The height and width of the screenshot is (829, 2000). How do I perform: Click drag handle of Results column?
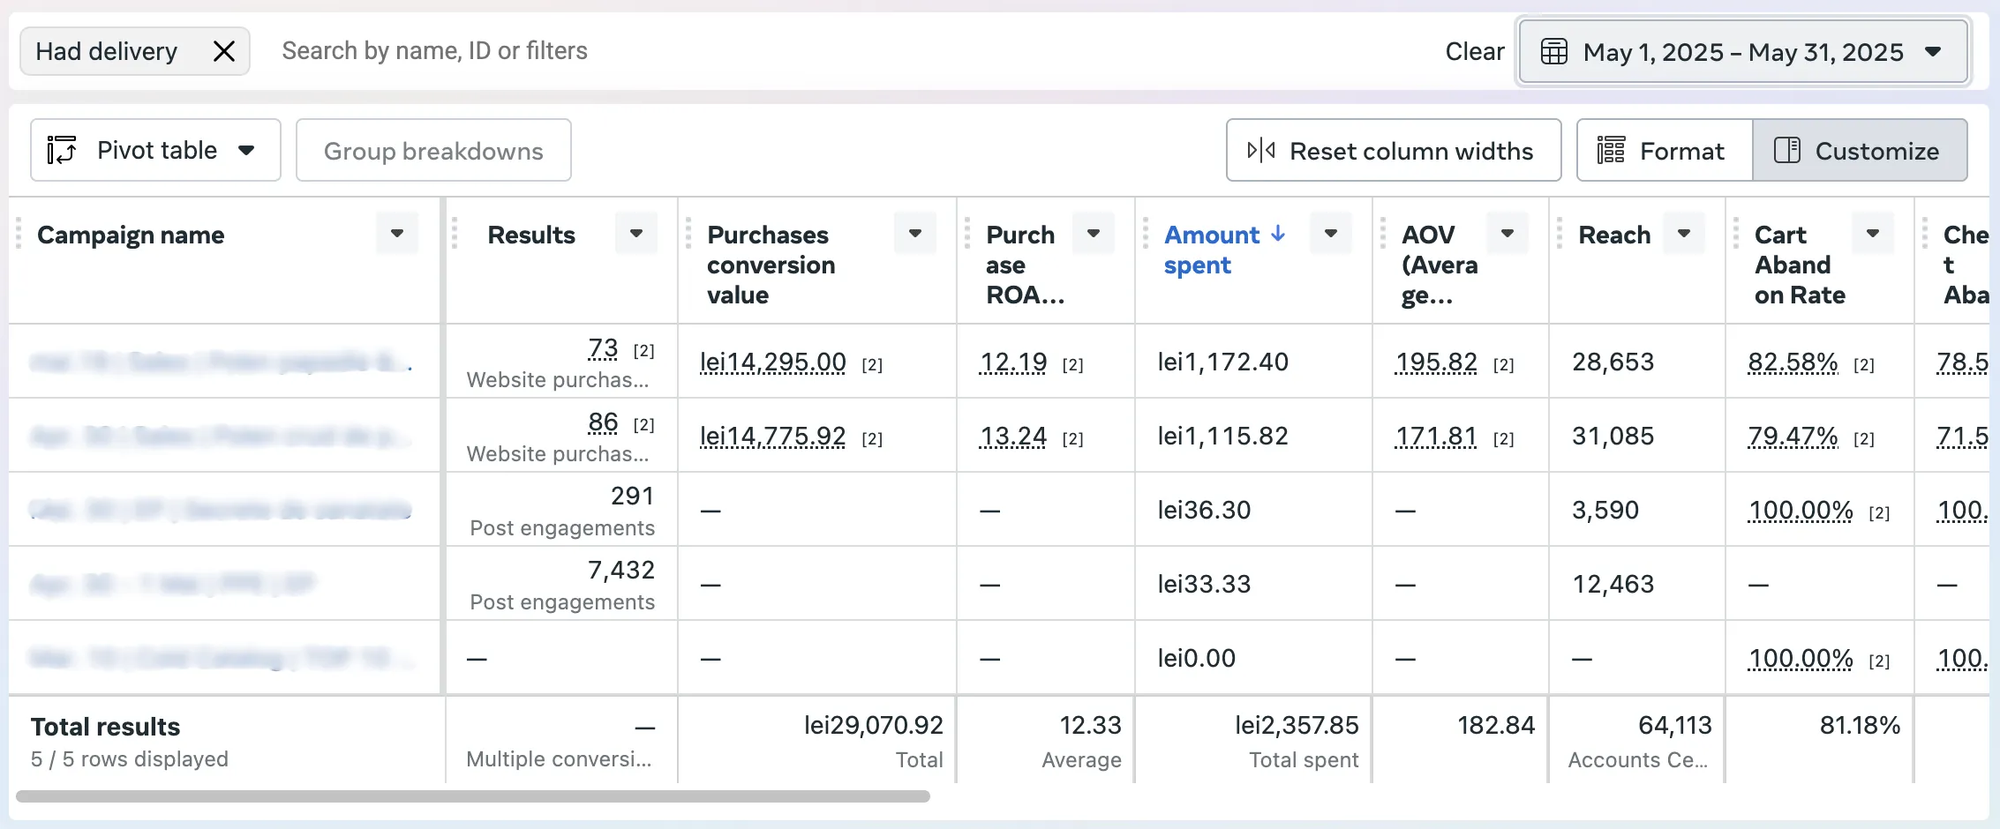coord(455,234)
